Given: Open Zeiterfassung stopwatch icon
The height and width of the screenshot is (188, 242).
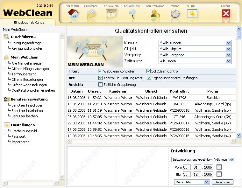Looking at the screenshot, I should point(175,14).
